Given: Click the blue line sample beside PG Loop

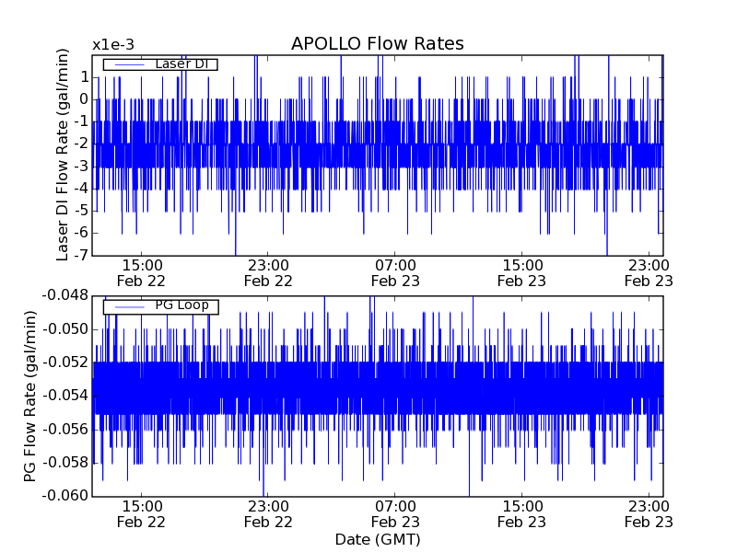Looking at the screenshot, I should tap(127, 306).
